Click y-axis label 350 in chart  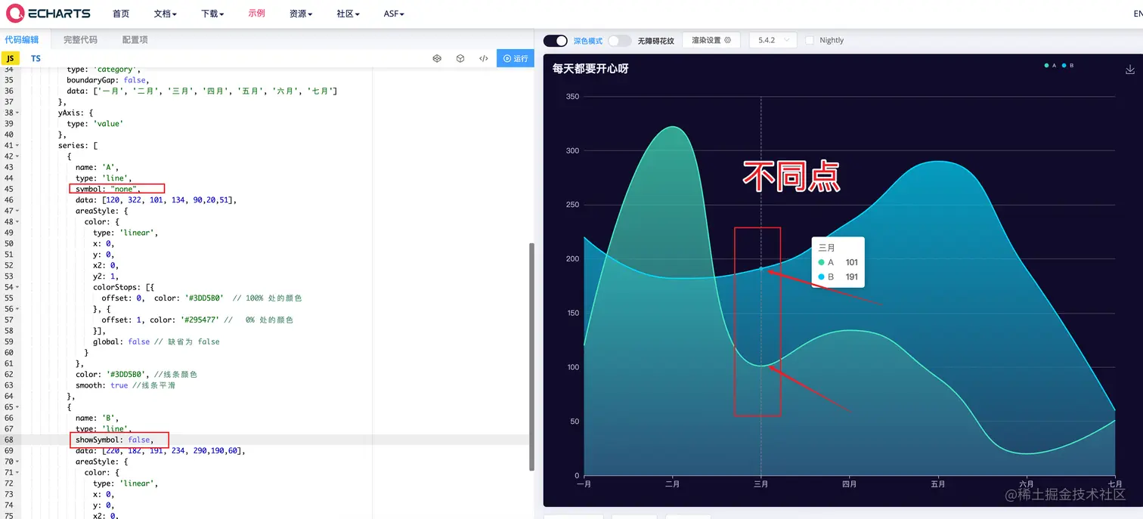[572, 97]
